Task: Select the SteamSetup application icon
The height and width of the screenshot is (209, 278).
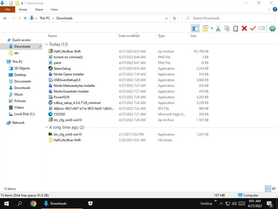Action: (x=50, y=68)
